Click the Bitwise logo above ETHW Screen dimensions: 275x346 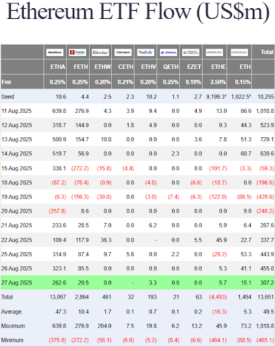[100, 52]
